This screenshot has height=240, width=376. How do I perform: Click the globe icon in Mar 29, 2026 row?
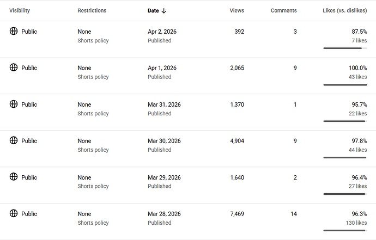point(14,177)
